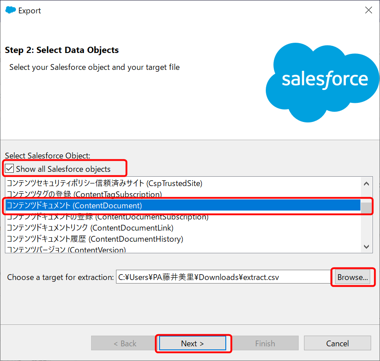
Task: Go to next step with Next >
Action: tap(192, 343)
